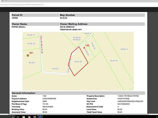Image resolution: width=158 pixels, height=118 pixels.
Task: Click parcel label 54-25.16
Action: (31, 43)
